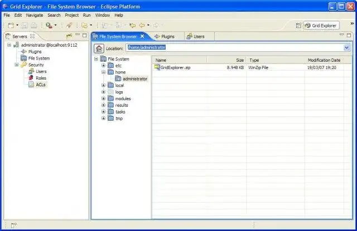
Task: Collapse the File System root node in browser
Action: click(x=96, y=59)
